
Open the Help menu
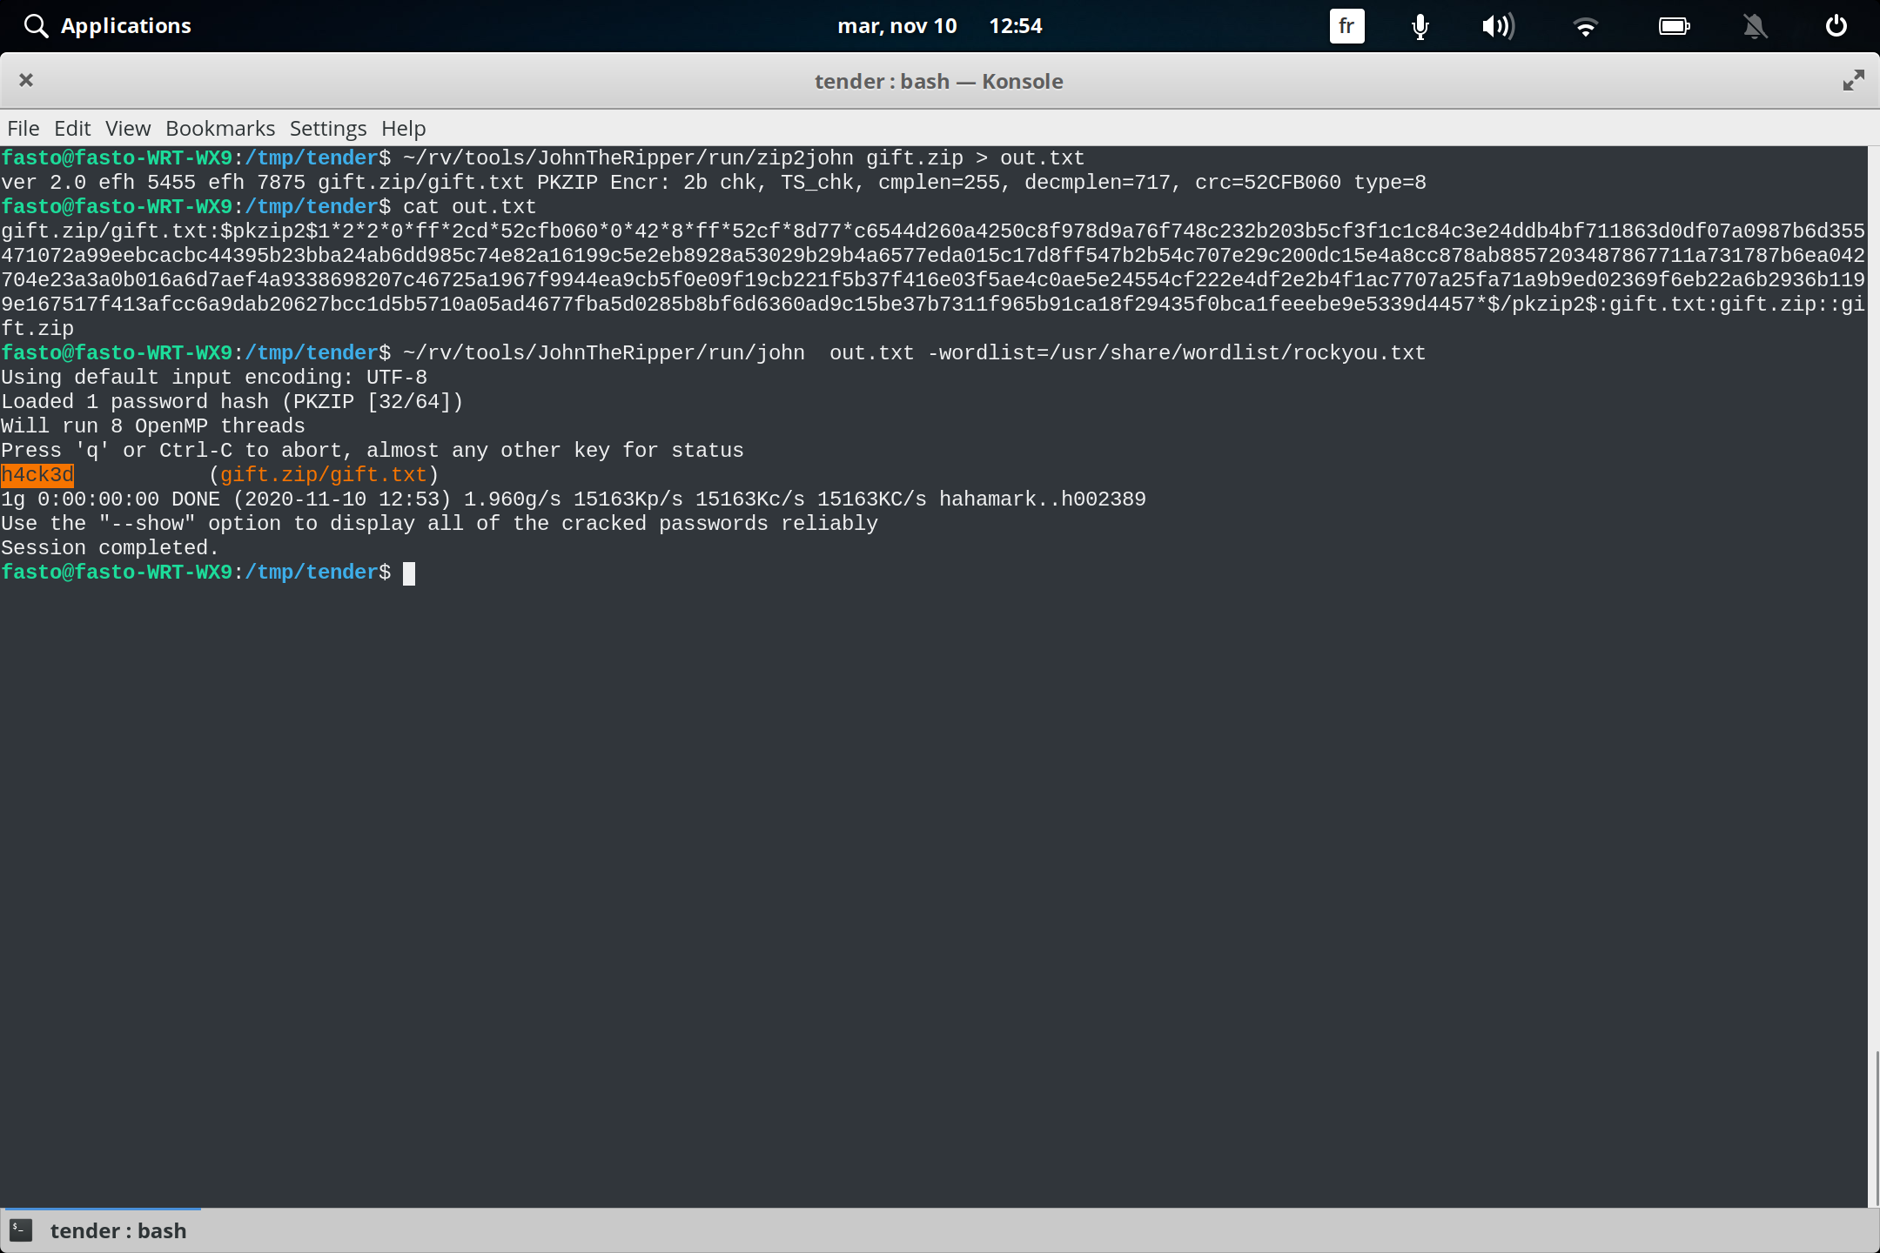402,128
